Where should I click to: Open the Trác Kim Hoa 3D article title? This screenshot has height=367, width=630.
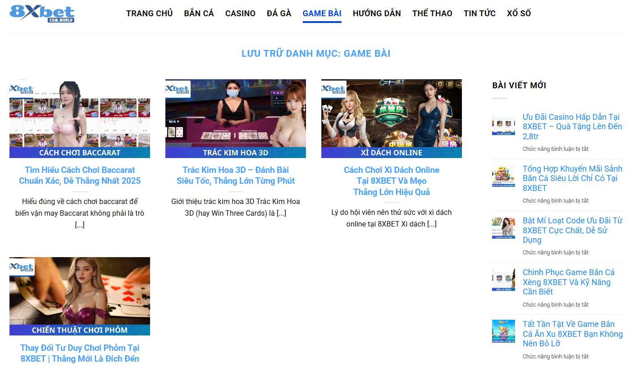tap(235, 175)
